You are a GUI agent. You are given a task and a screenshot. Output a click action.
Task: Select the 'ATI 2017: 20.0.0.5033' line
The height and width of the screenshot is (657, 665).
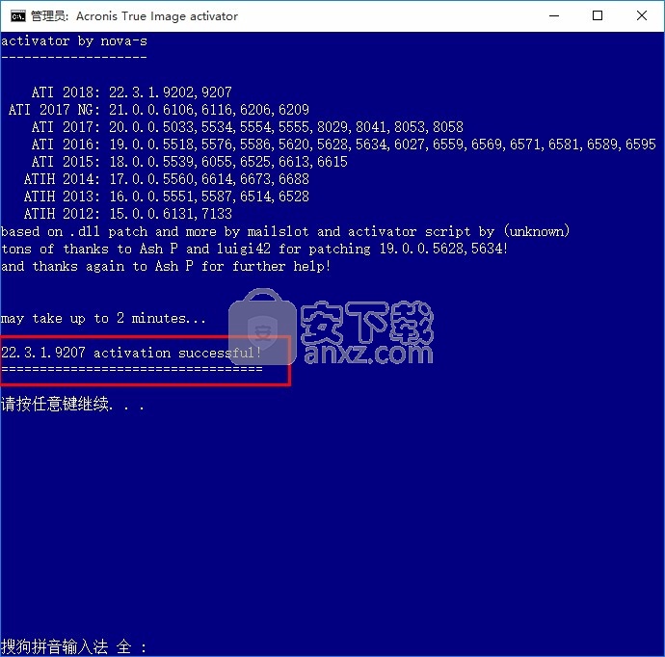(x=248, y=127)
